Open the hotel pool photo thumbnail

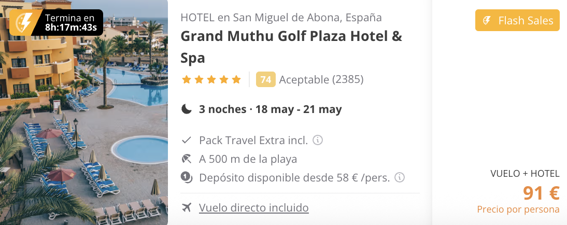point(84,112)
